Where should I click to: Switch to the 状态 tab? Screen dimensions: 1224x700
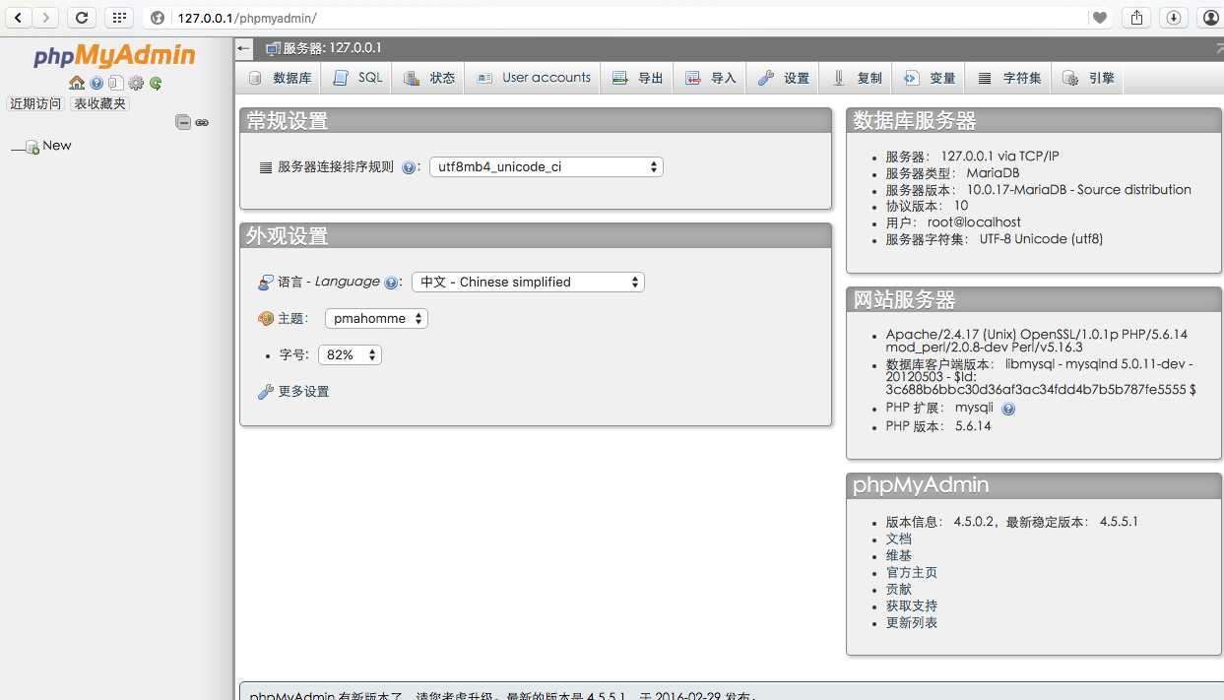click(x=429, y=78)
